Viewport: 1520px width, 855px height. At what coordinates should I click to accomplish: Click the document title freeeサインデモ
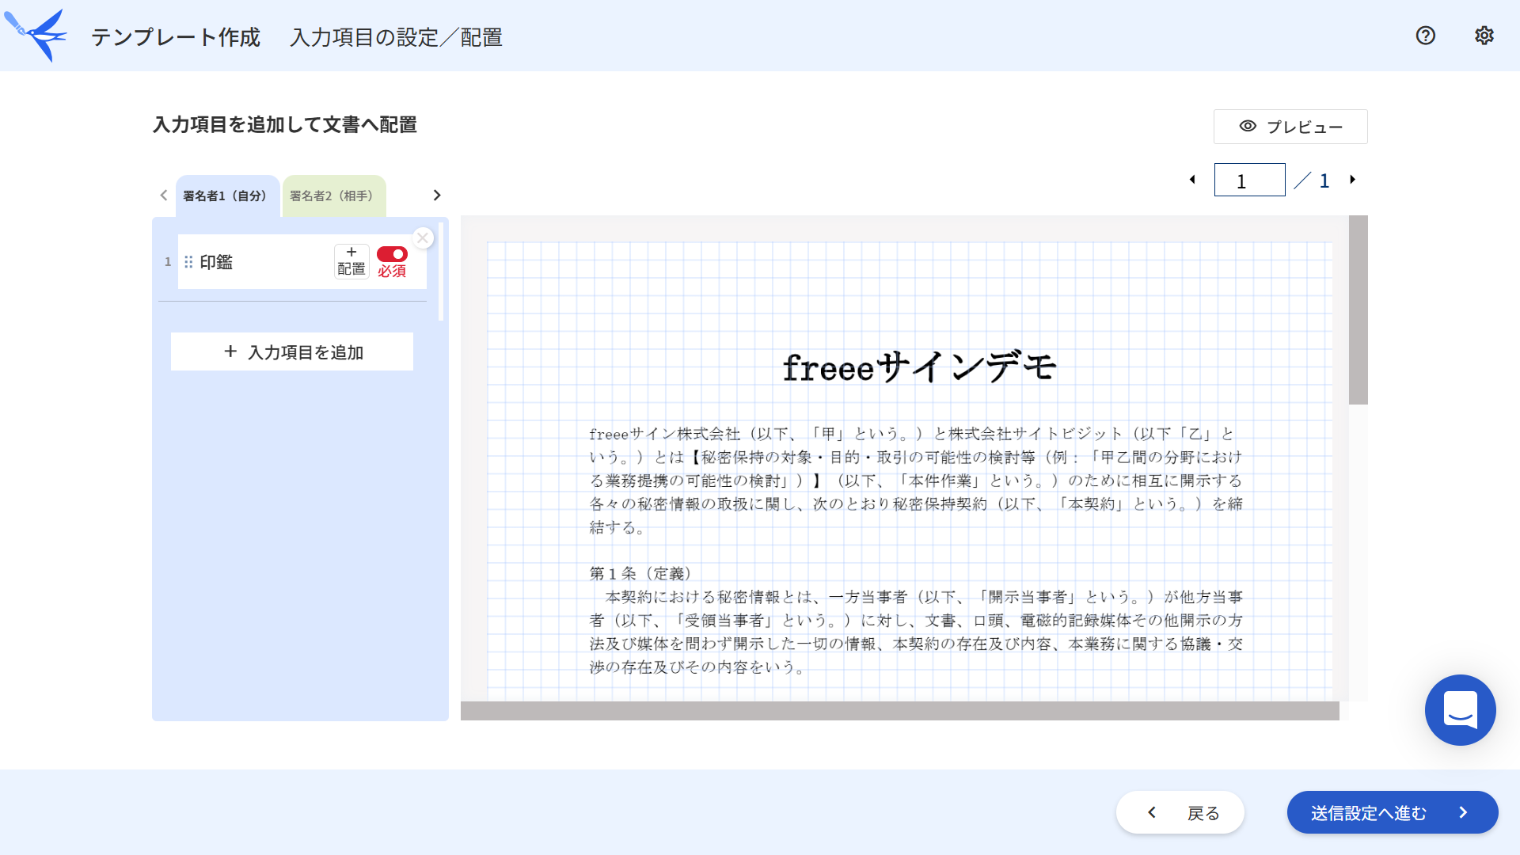pos(919,367)
